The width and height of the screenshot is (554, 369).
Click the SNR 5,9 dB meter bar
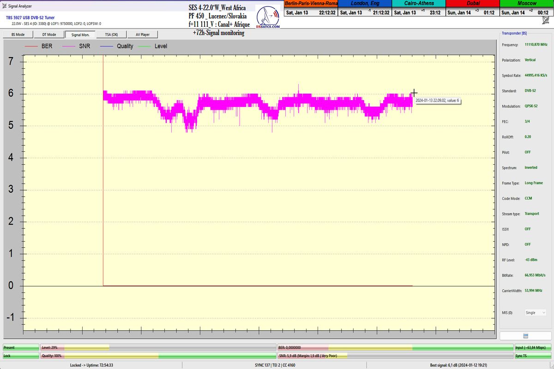click(x=395, y=356)
